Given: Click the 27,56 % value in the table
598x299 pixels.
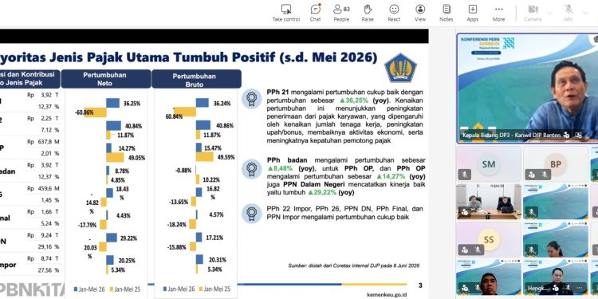Looking at the screenshot, I should pyautogui.click(x=49, y=270).
